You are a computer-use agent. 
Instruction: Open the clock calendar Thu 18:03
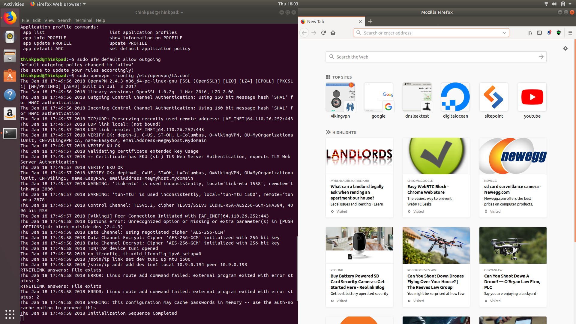click(x=288, y=4)
